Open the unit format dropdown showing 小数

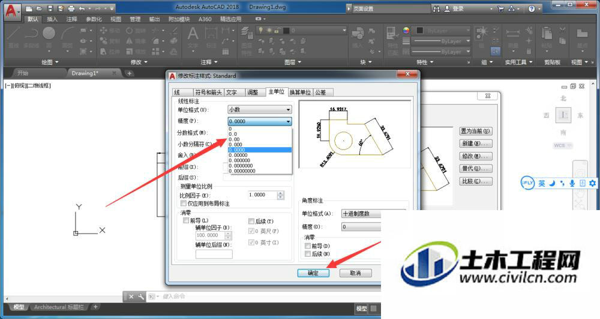[x=260, y=110]
